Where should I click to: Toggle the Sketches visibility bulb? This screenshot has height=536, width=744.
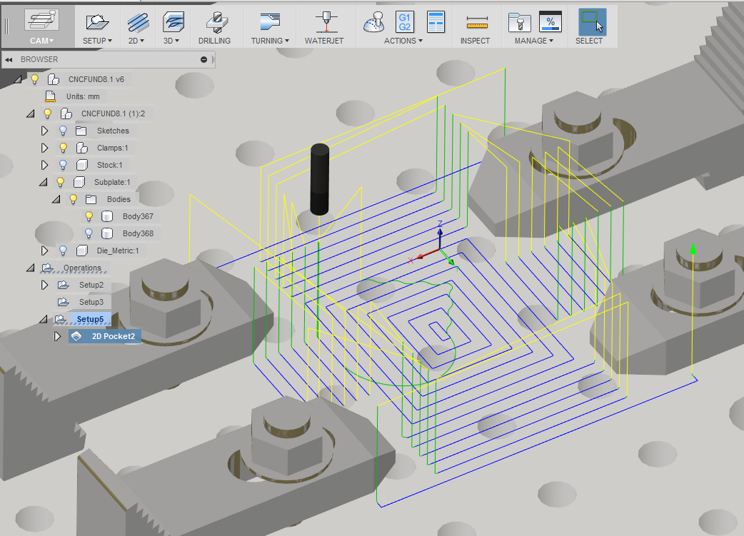pos(63,131)
